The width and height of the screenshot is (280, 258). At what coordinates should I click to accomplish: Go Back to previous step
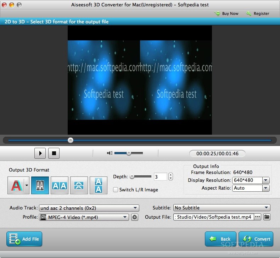(x=220, y=239)
